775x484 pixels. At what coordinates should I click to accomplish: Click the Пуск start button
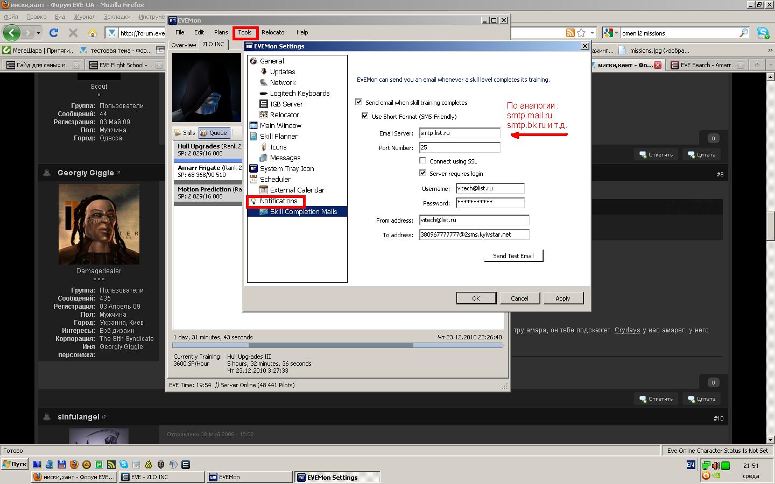[15, 464]
